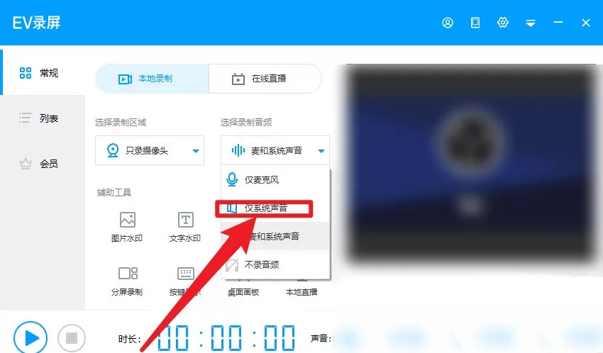Choose 不录音频 from audio options
Viewport: 603px width, 353px height.
(275, 264)
